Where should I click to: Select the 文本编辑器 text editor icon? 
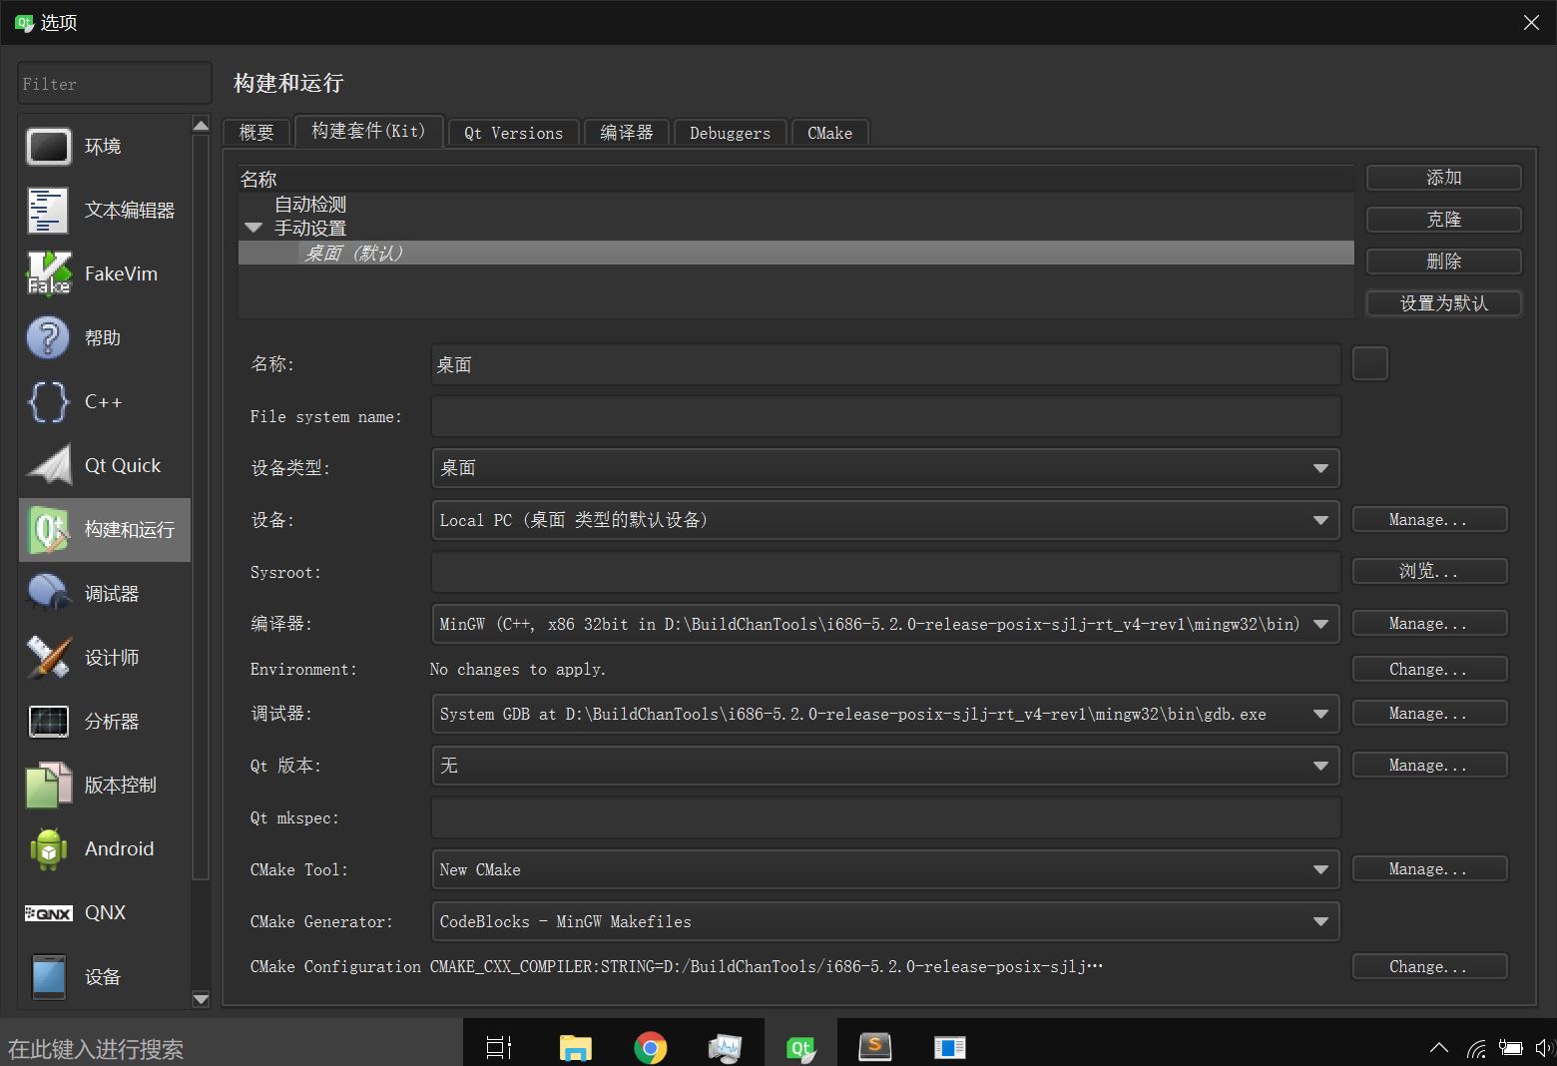[48, 211]
